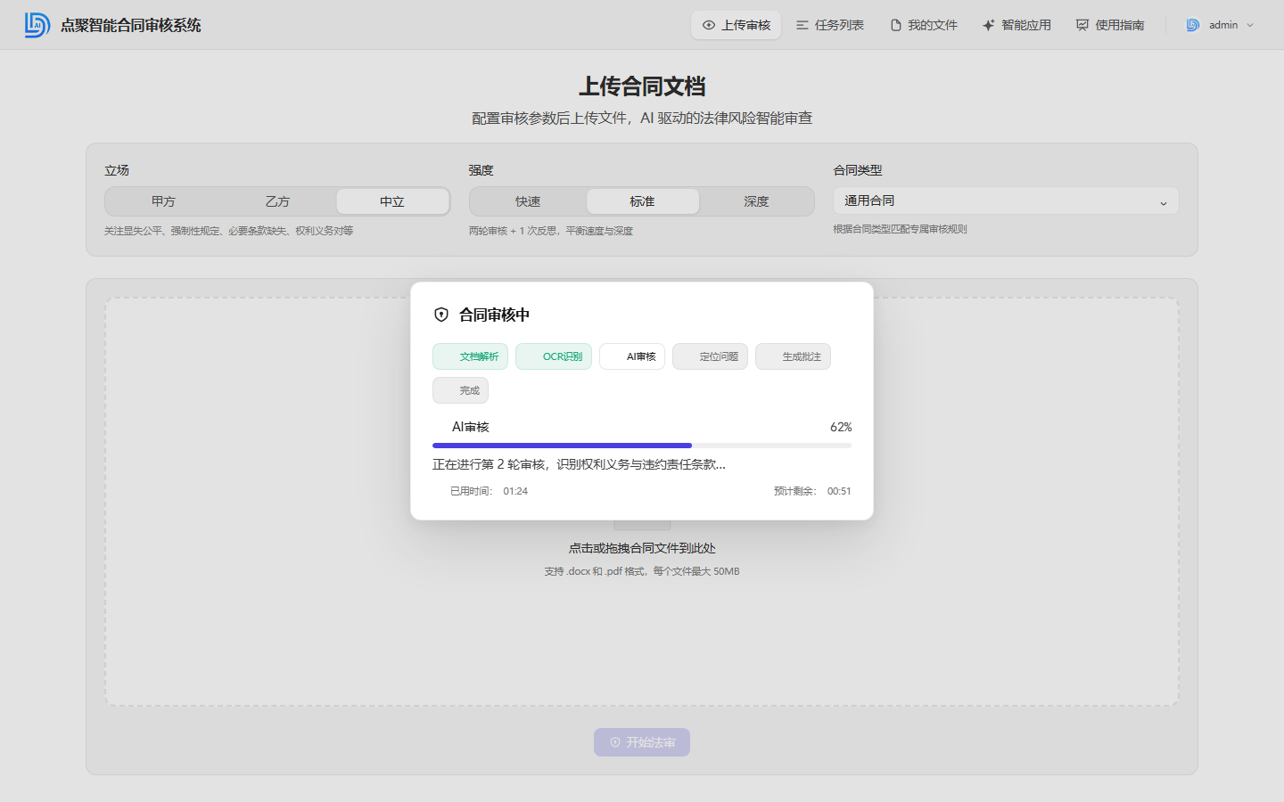
Task: Click the eye icon for 上传审核
Action: tap(709, 25)
